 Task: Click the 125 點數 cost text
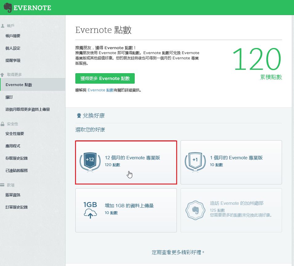[217, 210]
